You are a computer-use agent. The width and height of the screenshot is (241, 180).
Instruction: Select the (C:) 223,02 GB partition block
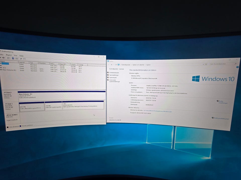click(x=83, y=105)
